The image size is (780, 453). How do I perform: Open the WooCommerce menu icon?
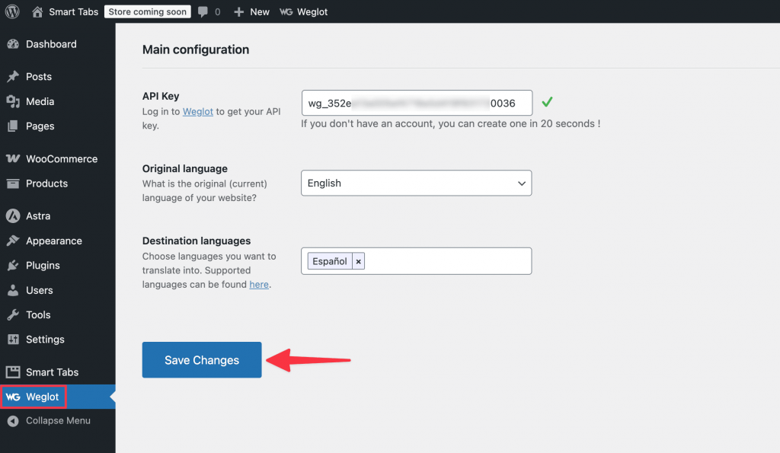(13, 158)
